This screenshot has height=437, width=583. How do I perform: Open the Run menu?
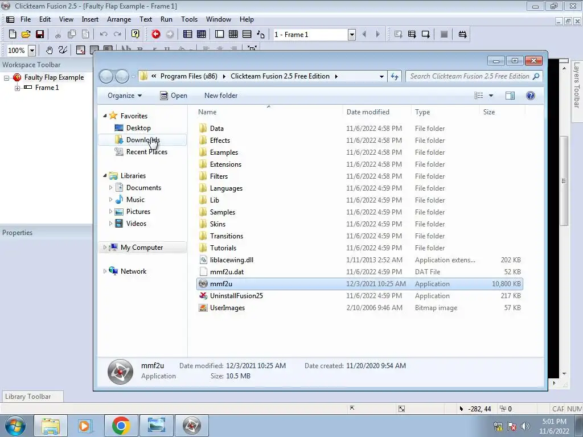tap(166, 19)
